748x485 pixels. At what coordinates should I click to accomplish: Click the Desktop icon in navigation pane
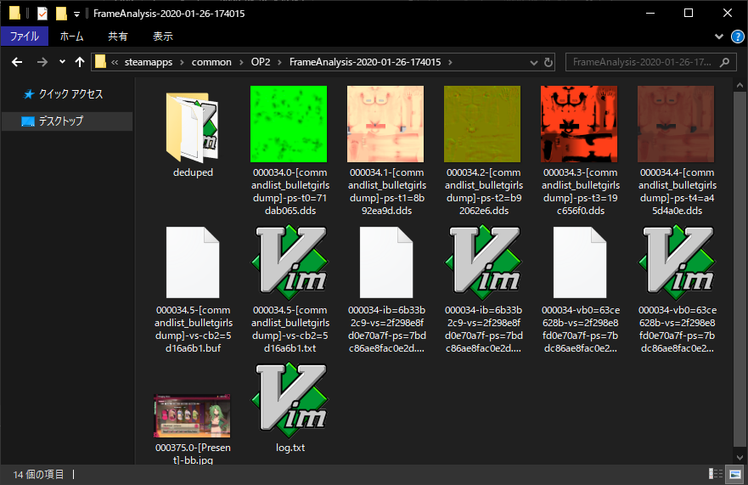point(28,121)
